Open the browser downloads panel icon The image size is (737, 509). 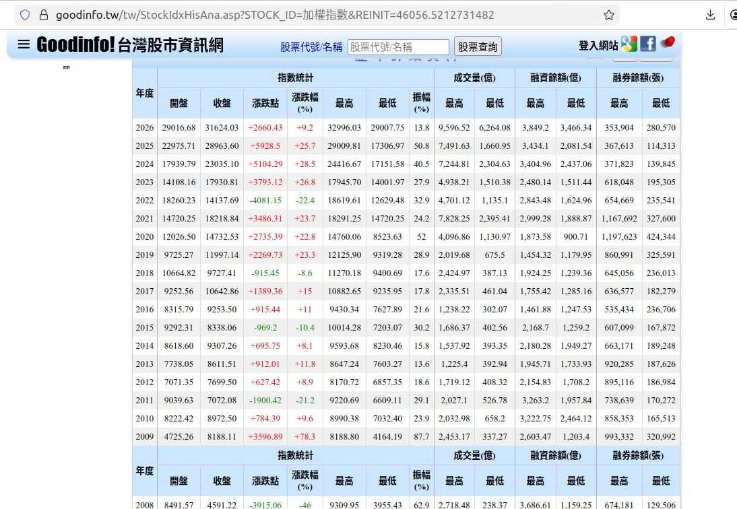(x=710, y=15)
